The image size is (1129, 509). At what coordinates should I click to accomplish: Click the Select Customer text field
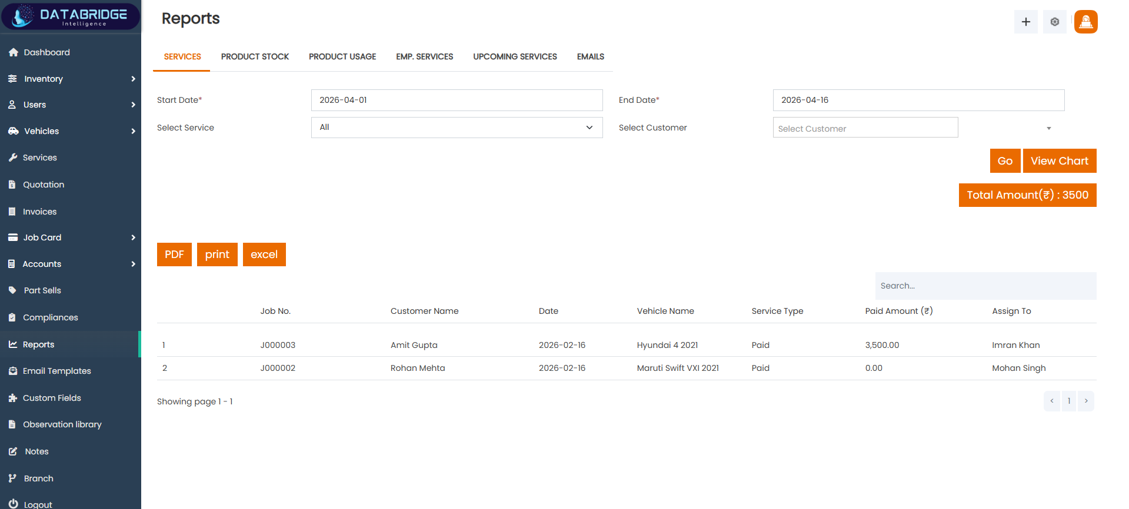click(x=865, y=128)
